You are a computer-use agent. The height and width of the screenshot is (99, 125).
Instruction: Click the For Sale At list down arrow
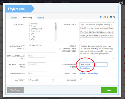(56, 40)
